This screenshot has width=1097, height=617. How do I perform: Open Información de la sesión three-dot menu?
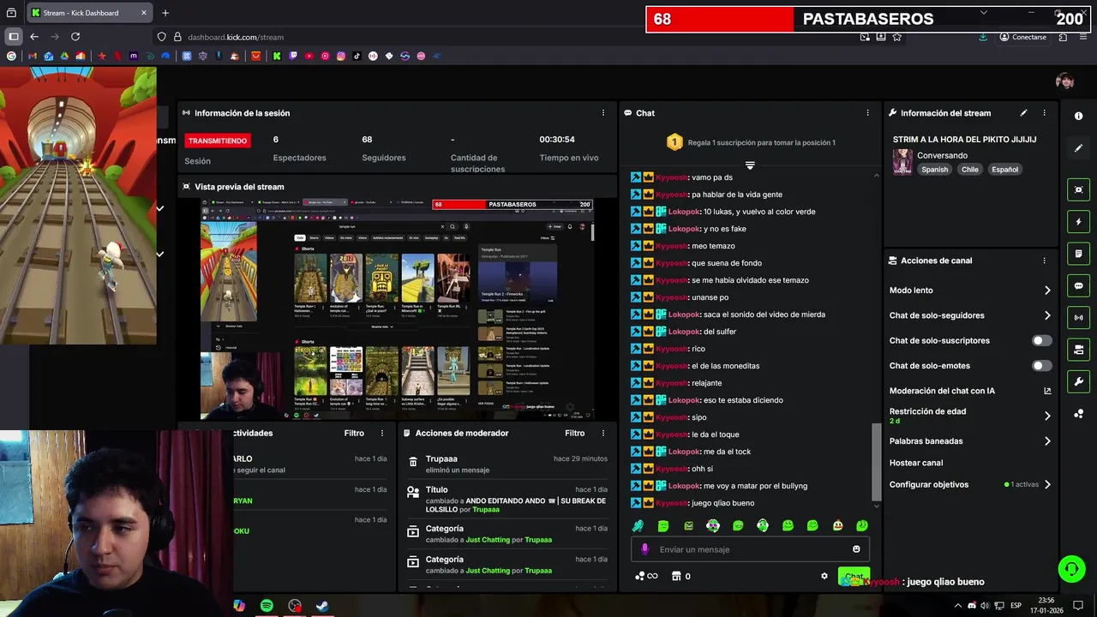click(x=602, y=113)
